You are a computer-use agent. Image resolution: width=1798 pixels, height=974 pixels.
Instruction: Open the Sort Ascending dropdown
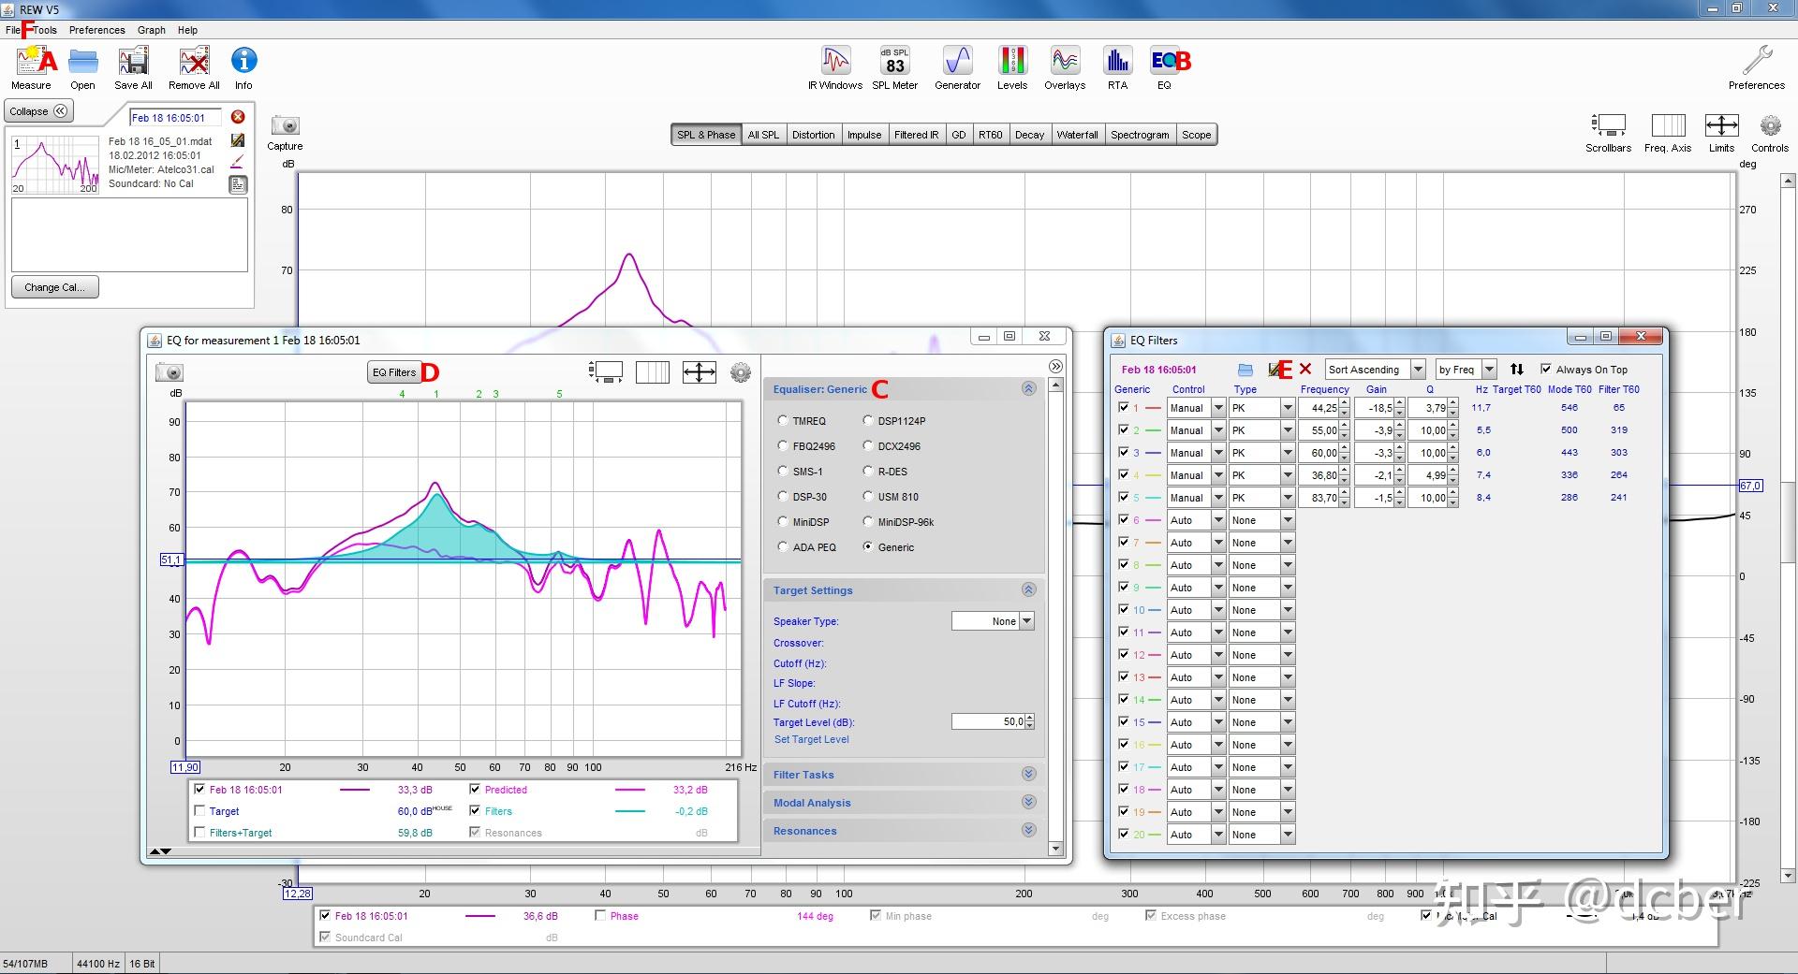(1418, 370)
